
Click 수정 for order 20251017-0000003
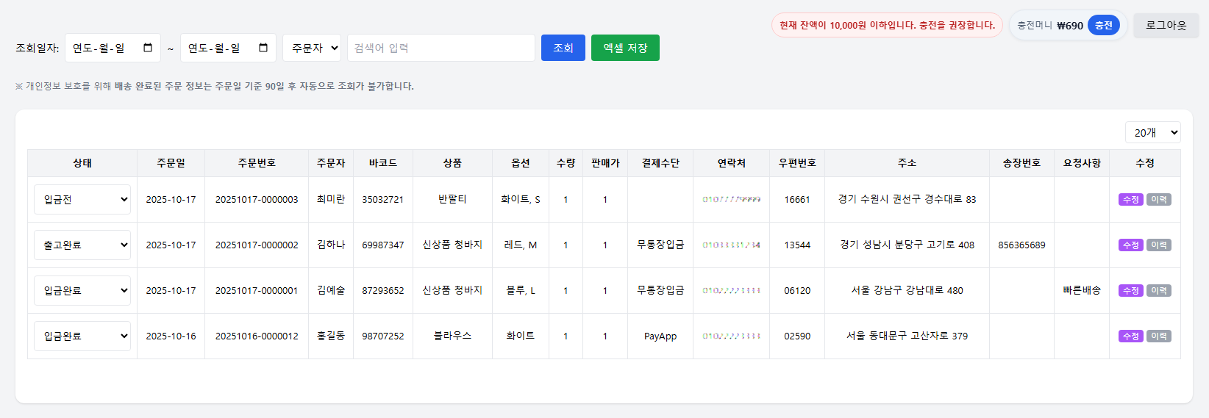click(x=1131, y=200)
